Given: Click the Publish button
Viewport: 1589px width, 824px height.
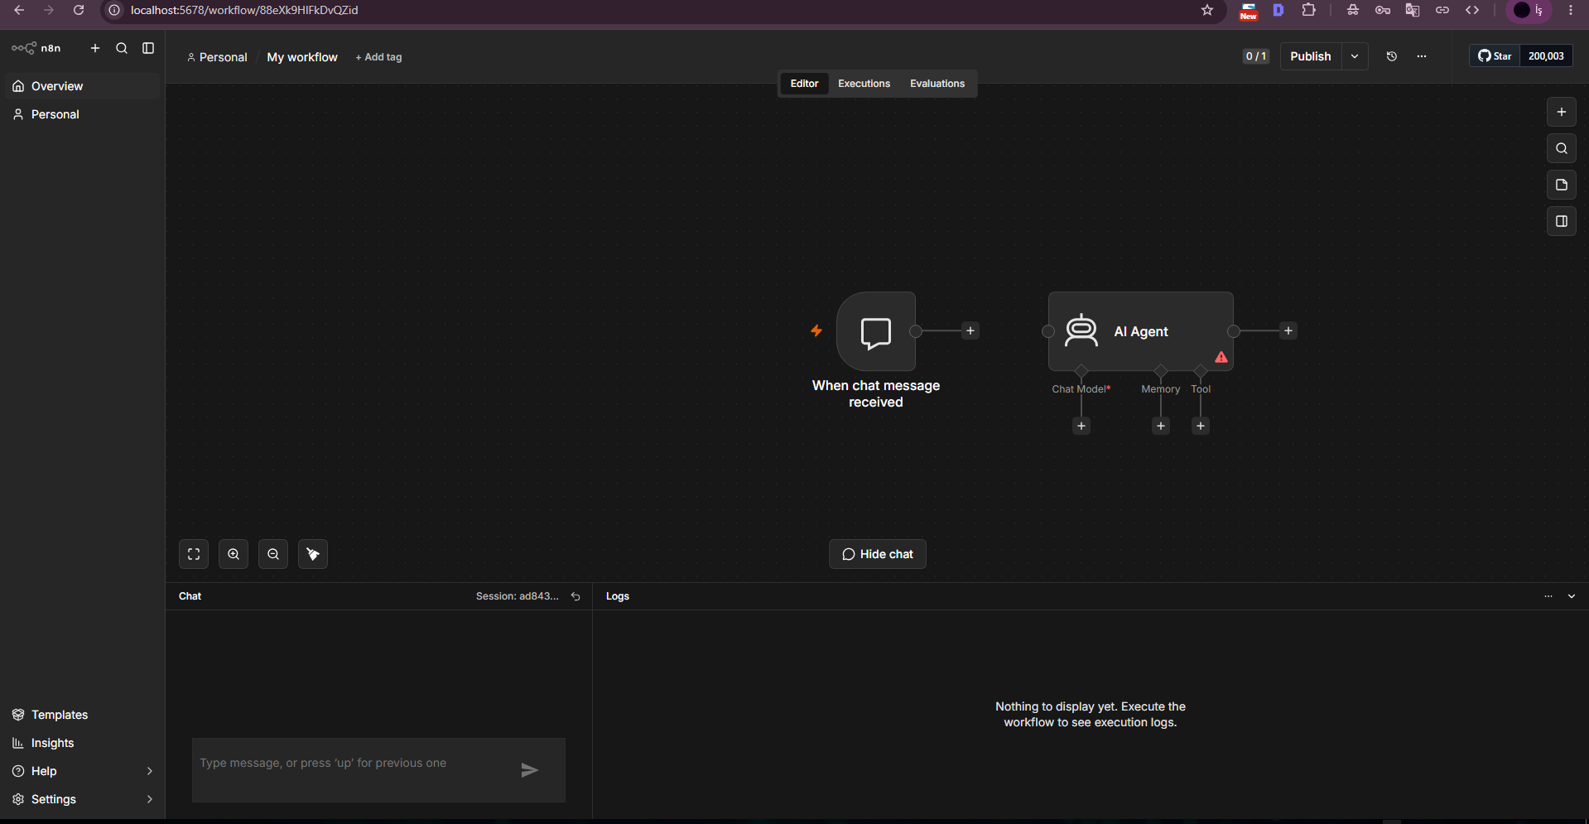Looking at the screenshot, I should pos(1310,56).
